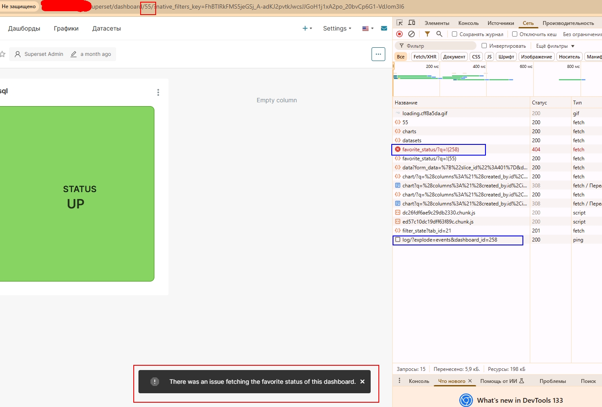Viewport: 602px width, 407px height.
Task: Open the chart's three-dot vertical menu
Action: (x=158, y=92)
